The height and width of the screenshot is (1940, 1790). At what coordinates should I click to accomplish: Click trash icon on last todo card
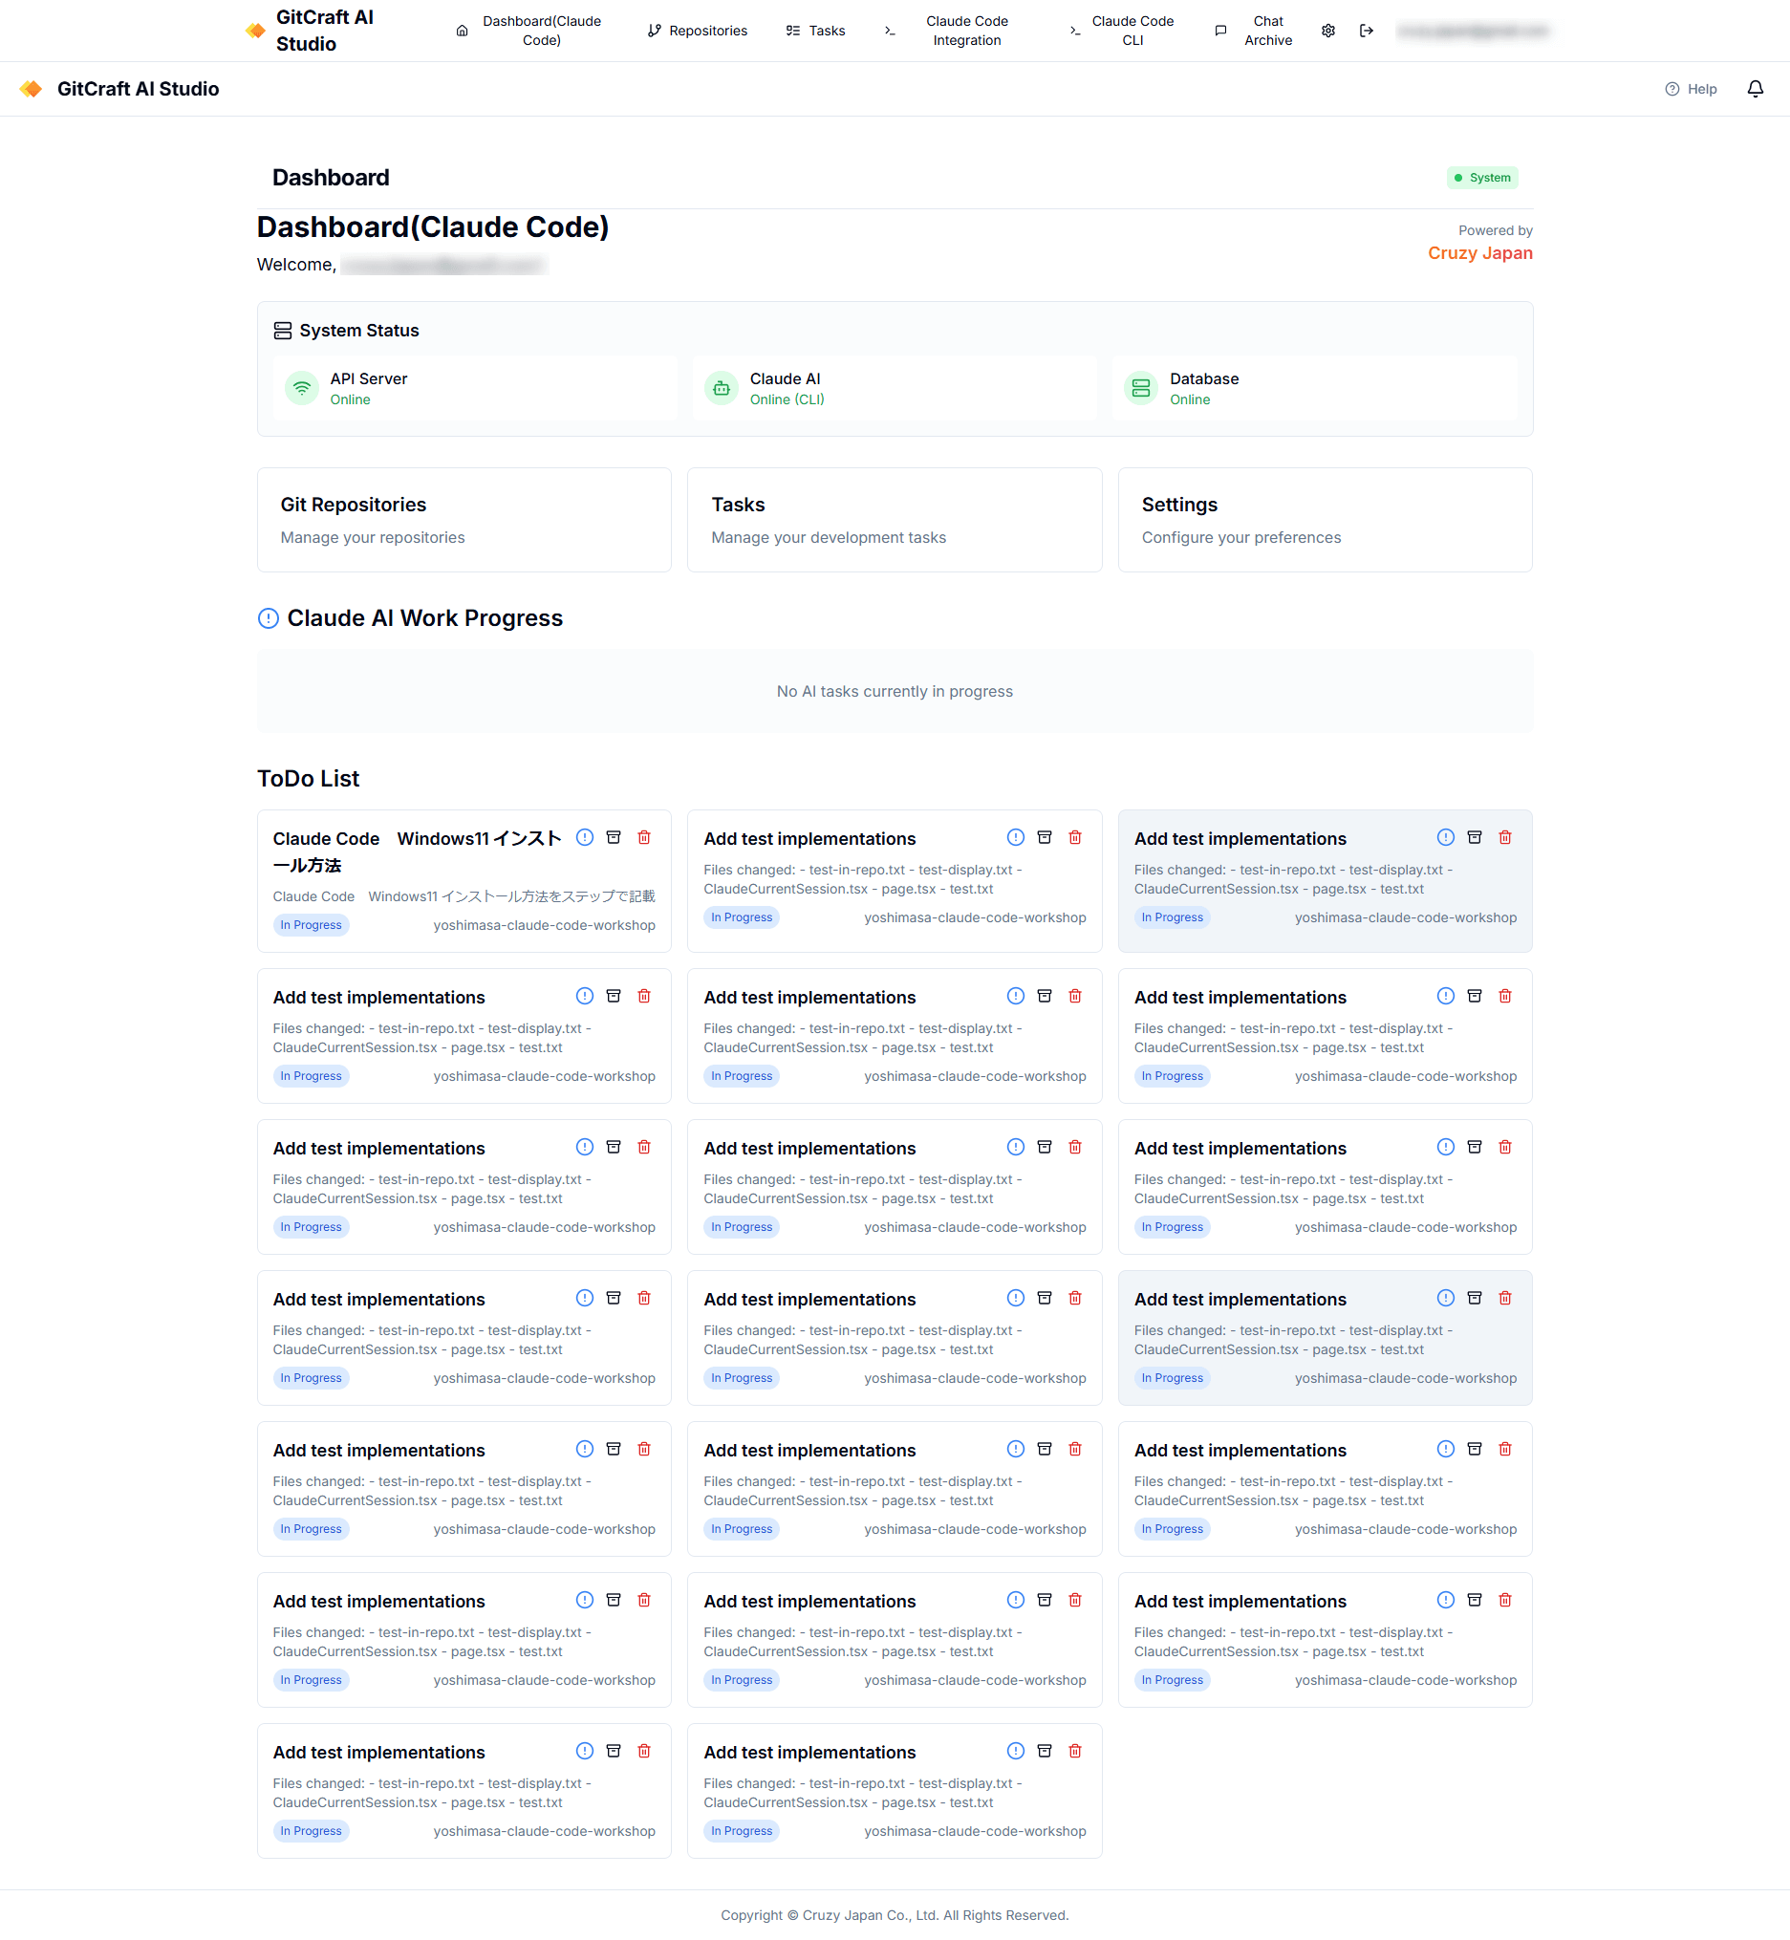(1074, 1750)
